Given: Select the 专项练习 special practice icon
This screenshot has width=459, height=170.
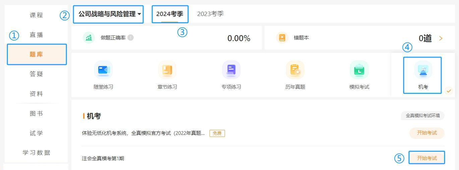Looking at the screenshot, I should [231, 70].
